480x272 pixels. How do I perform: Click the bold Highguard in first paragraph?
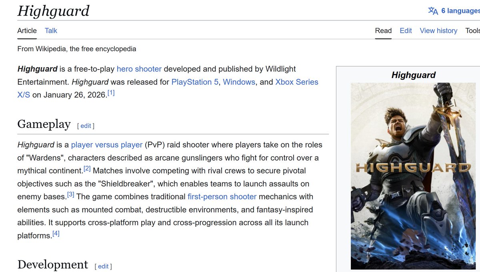pos(38,69)
